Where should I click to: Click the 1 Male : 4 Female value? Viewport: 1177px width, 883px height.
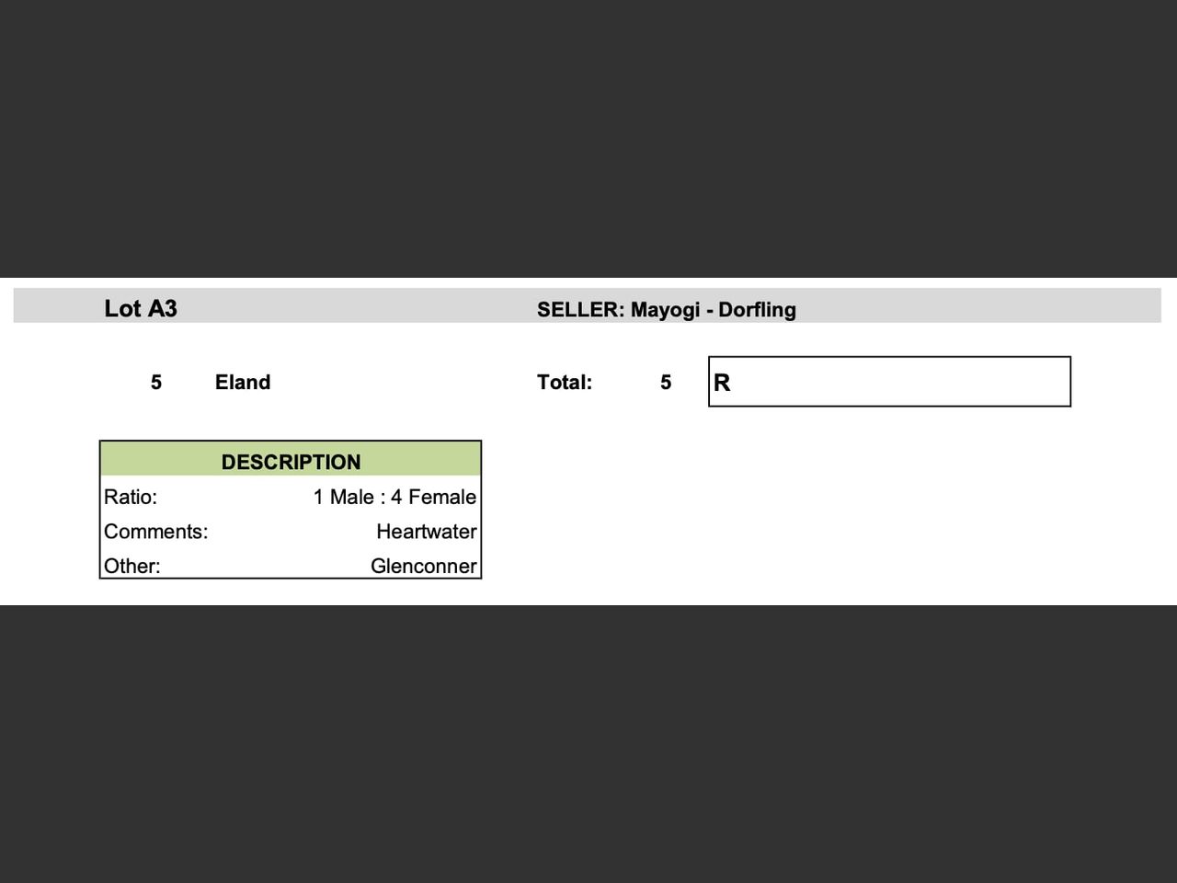pos(394,497)
